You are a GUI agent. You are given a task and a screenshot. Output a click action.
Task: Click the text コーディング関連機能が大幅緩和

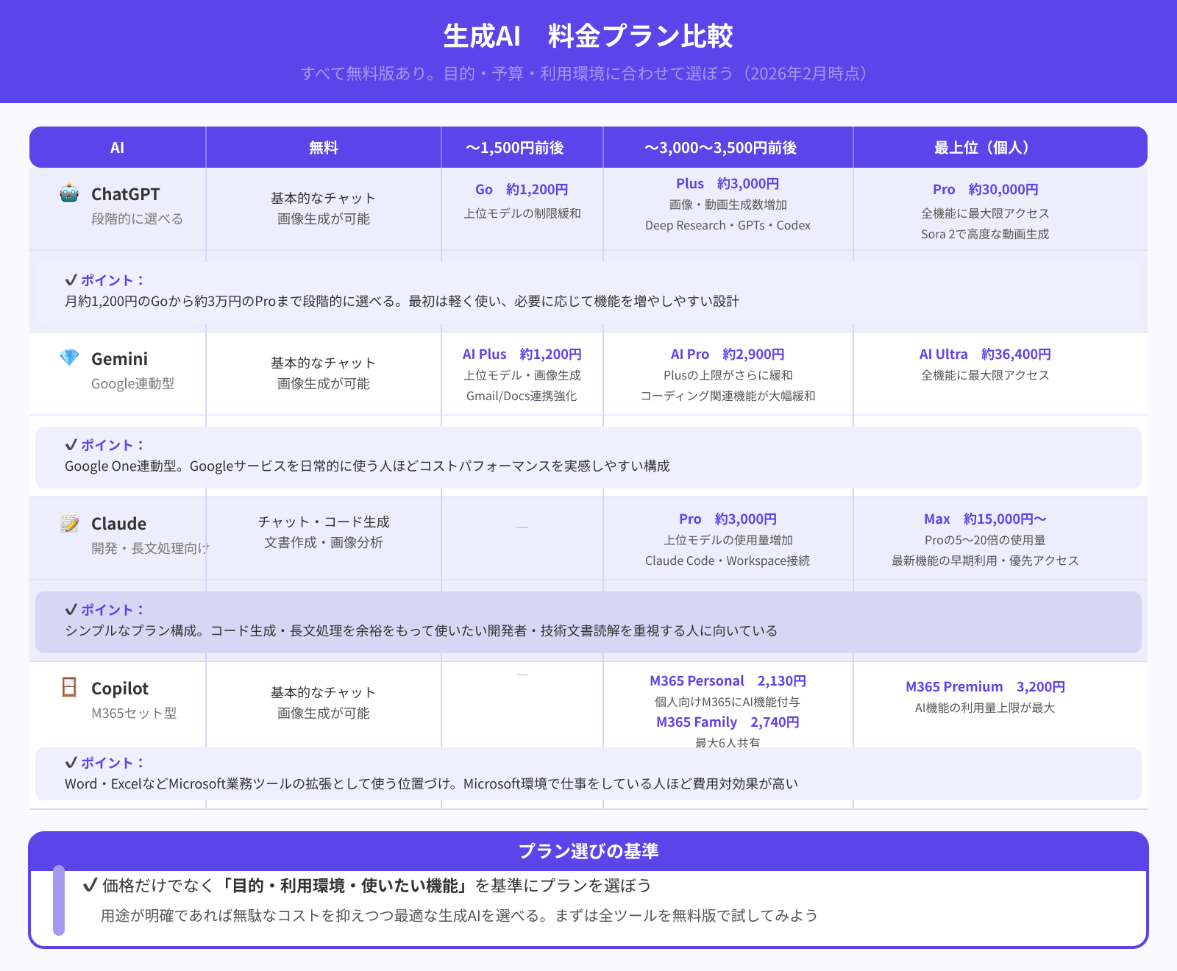[728, 396]
